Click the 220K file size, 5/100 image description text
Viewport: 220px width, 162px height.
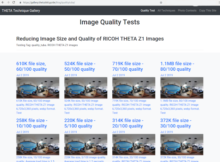(x=85, y=159)
